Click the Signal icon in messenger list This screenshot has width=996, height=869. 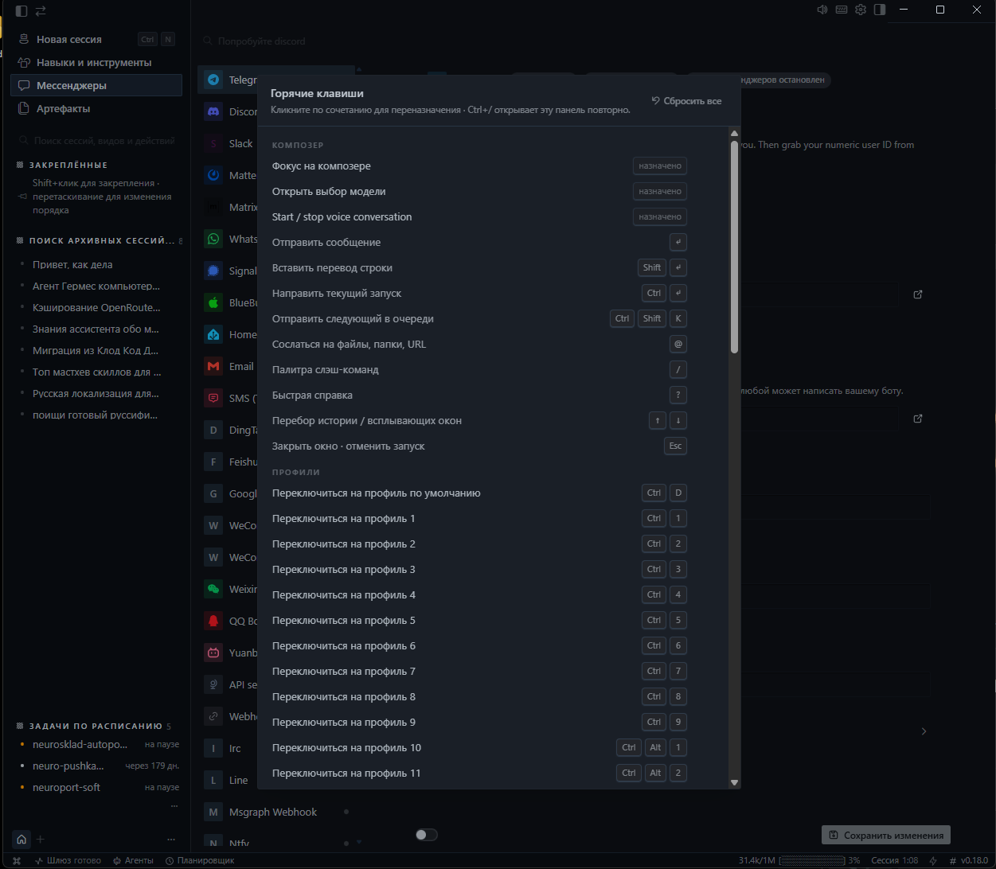213,271
